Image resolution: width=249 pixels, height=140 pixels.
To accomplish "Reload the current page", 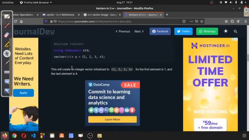I will click(16, 21).
